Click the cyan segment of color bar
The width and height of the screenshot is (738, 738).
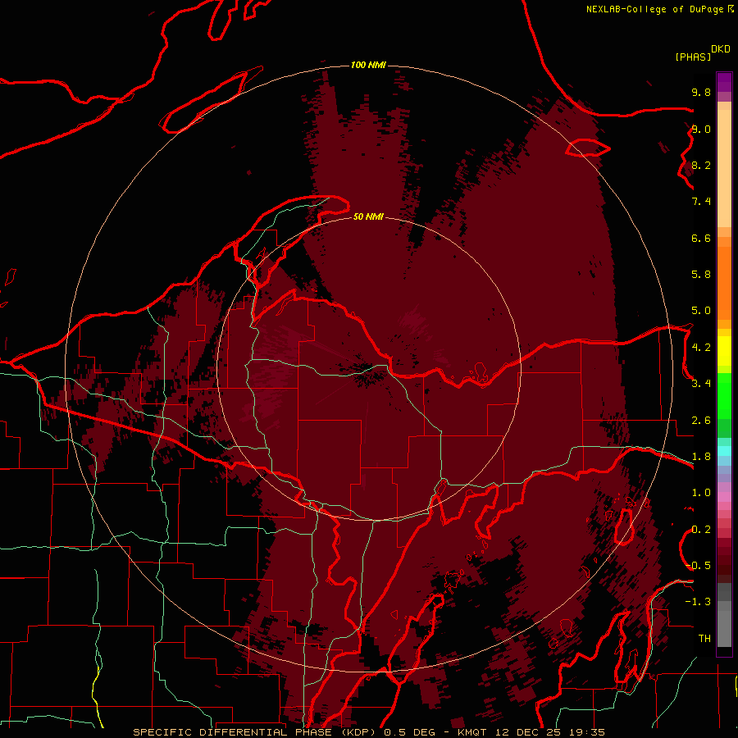tap(724, 451)
